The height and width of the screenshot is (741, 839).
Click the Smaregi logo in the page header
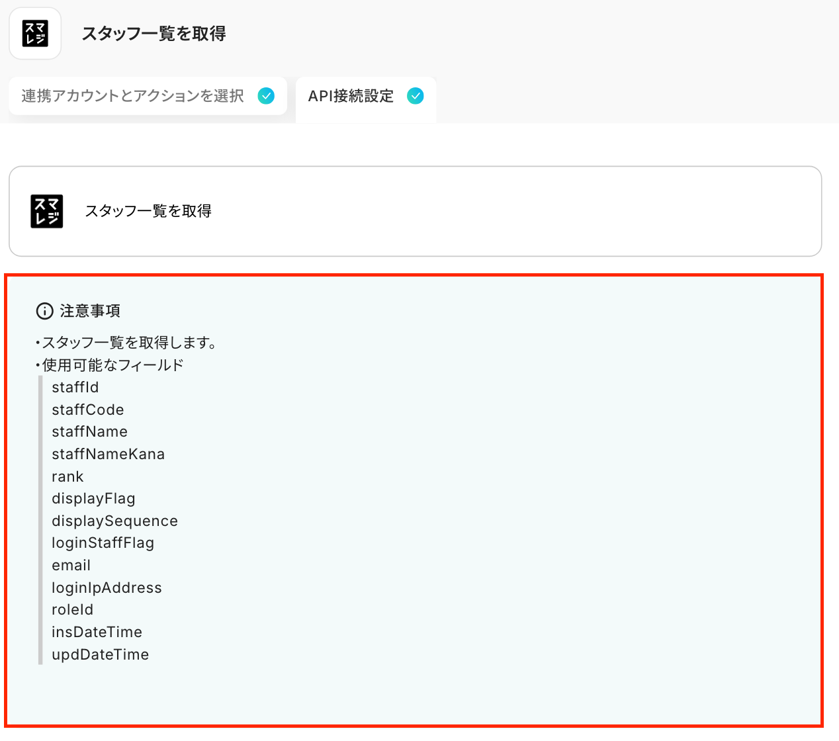(35, 34)
